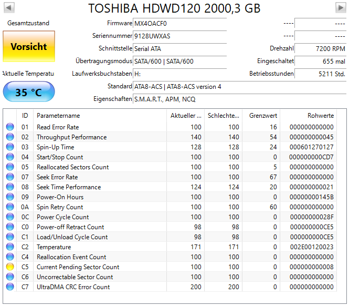Select the Temperature parameter name in table
Screen dimensions: 349x306
point(54,247)
